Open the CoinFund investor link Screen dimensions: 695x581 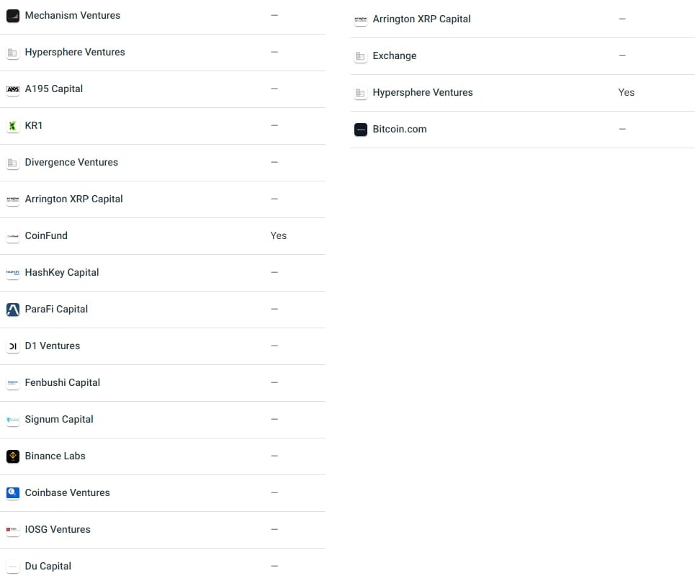tap(46, 235)
